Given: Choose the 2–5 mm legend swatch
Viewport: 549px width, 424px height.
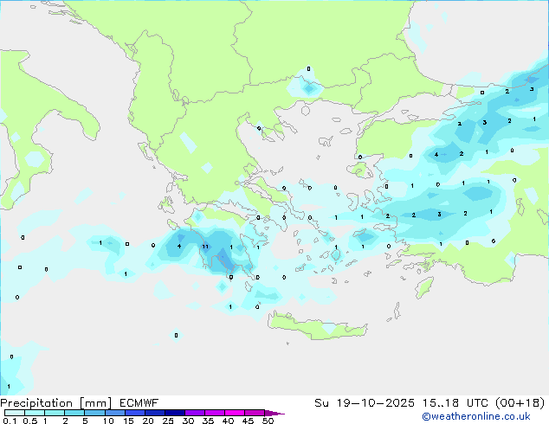Looking at the screenshot, I should tap(74, 413).
